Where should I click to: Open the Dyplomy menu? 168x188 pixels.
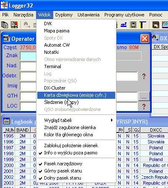(64, 15)
